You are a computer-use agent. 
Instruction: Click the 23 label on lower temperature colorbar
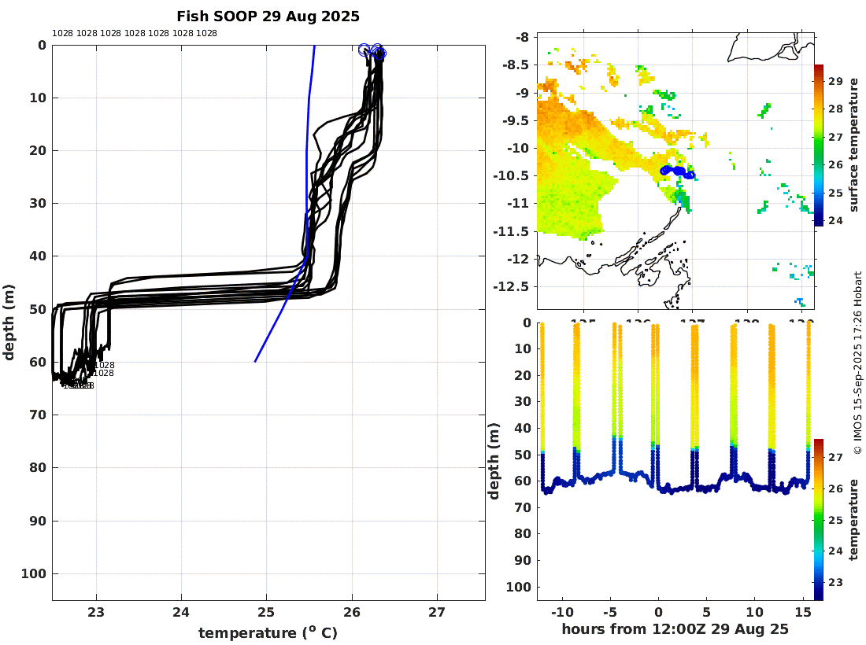pyautogui.click(x=835, y=582)
